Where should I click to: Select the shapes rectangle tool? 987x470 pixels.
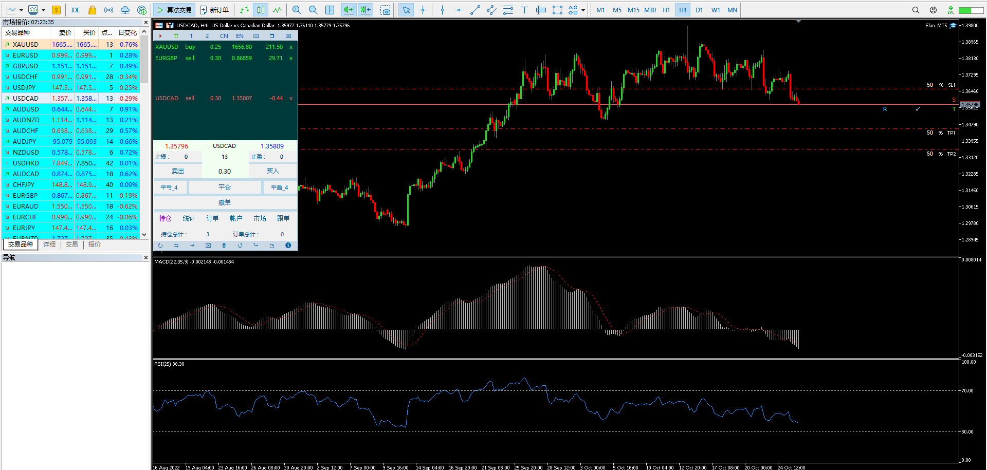(557, 10)
